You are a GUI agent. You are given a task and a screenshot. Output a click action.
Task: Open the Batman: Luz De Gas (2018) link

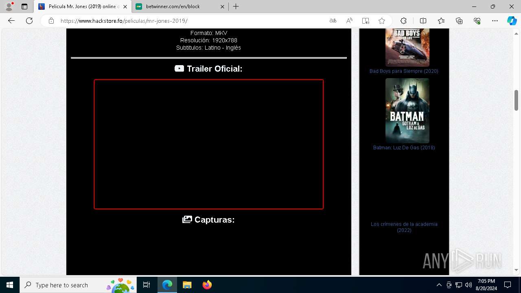404,148
